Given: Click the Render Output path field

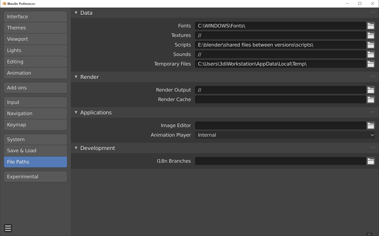Looking at the screenshot, I should pos(280,90).
